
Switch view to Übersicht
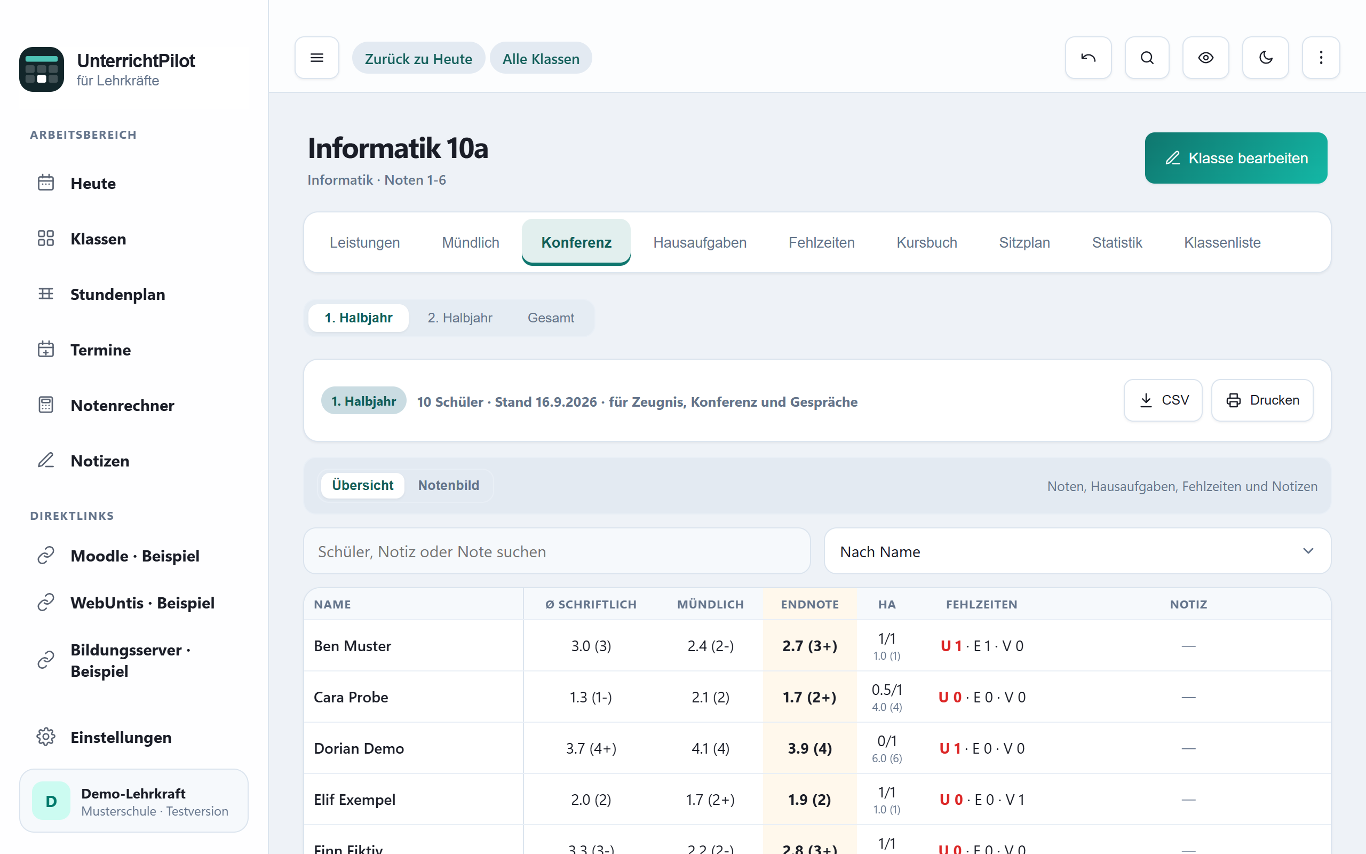[x=362, y=485]
